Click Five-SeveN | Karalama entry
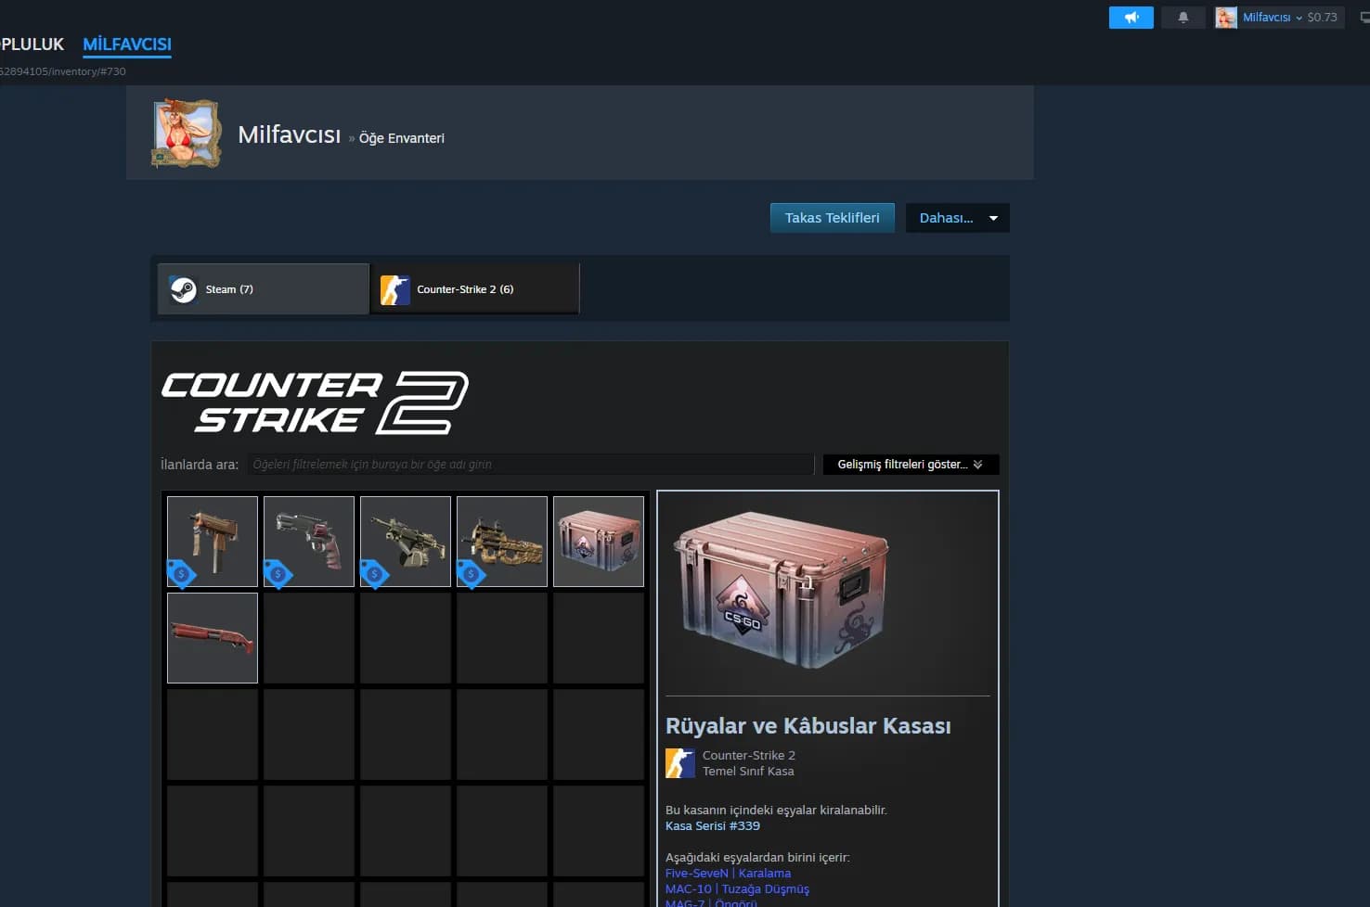The height and width of the screenshot is (907, 1370). pos(729,873)
